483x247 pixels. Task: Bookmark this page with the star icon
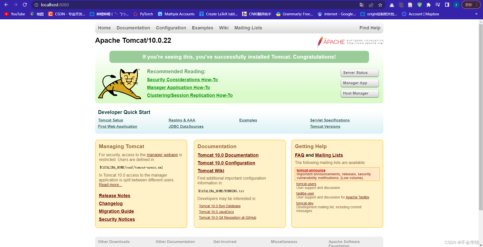click(x=380, y=5)
